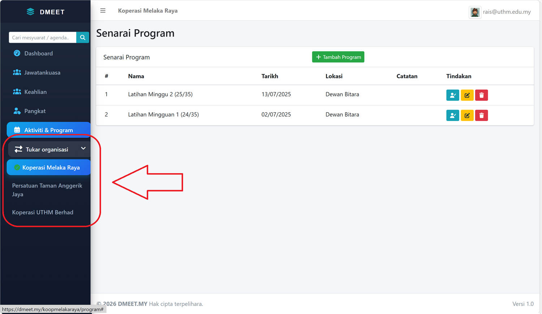542x314 pixels.
Task: Select Aktiviti & Program in sidebar
Action: (48, 130)
